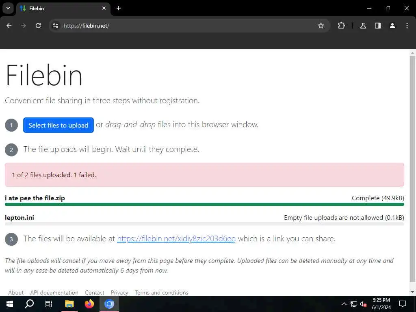Click the muted volume tray icon
Image resolution: width=416 pixels, height=312 pixels.
click(363, 304)
